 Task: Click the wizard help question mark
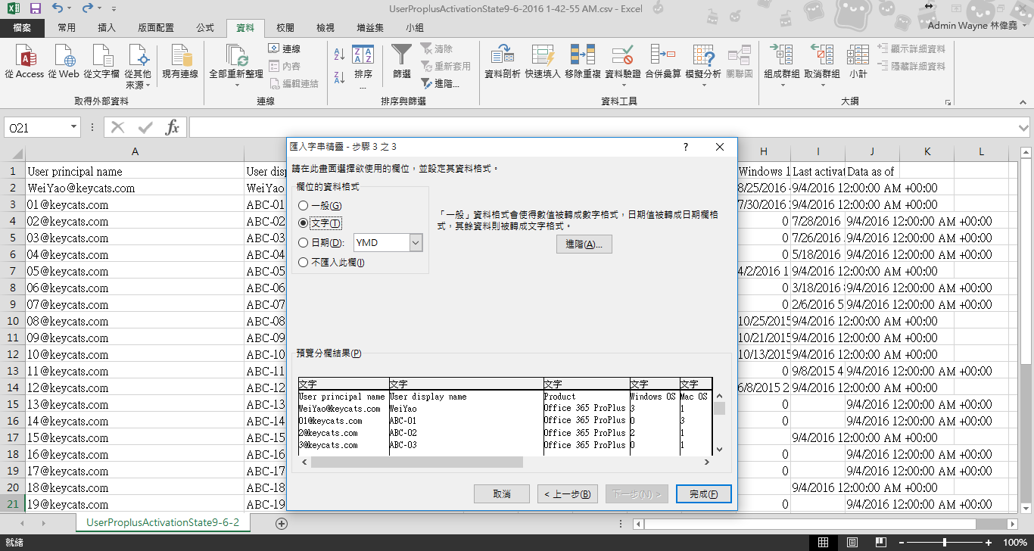pyautogui.click(x=686, y=147)
